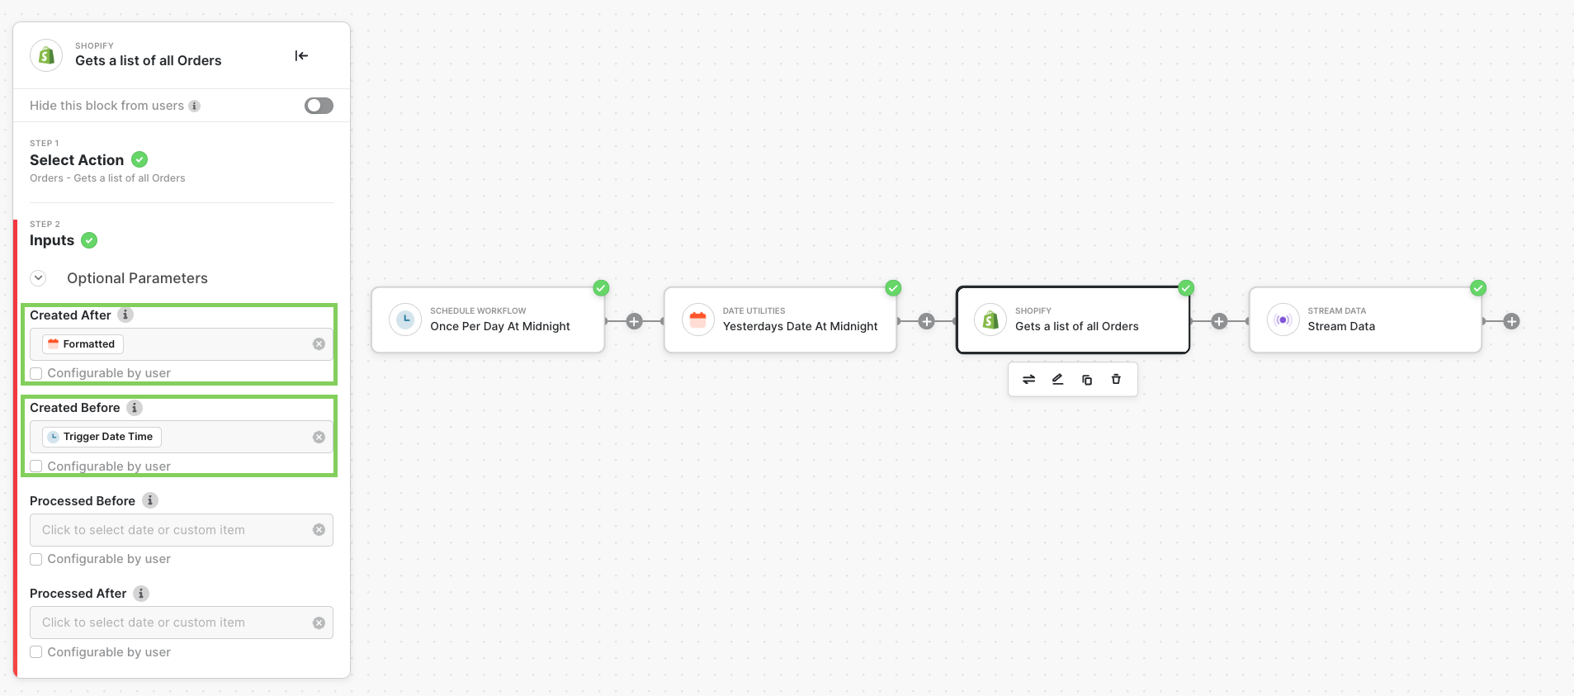Image resolution: width=1574 pixels, height=696 pixels.
Task: Open the Select Action step
Action: 77,160
